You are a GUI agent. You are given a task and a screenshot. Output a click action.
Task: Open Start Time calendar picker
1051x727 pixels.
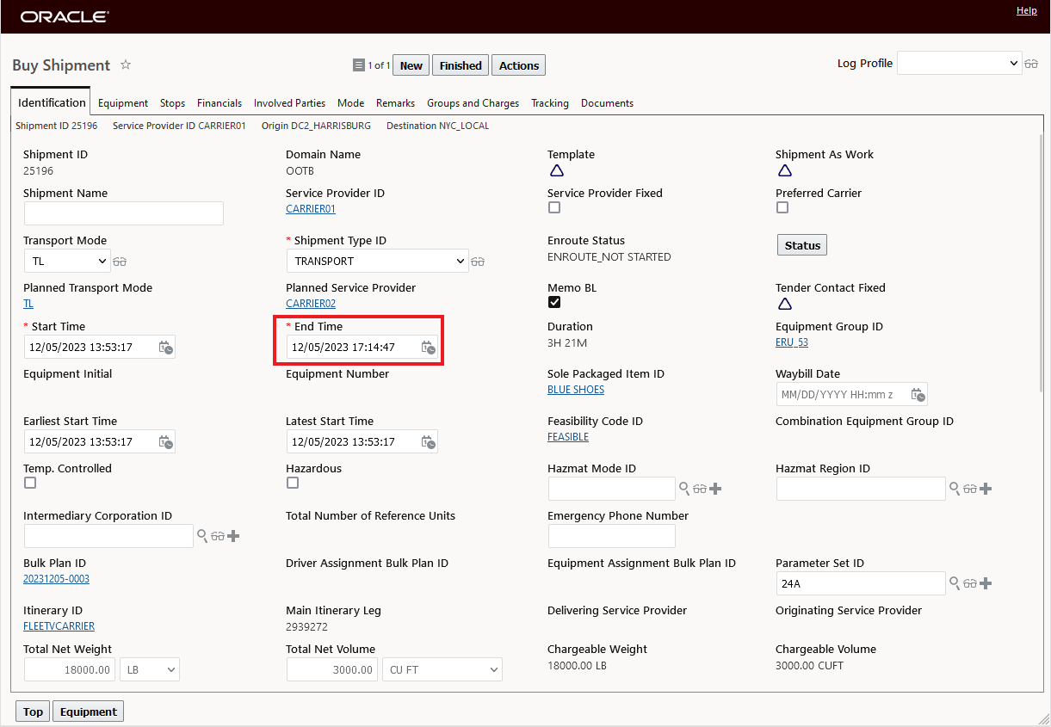pyautogui.click(x=166, y=348)
